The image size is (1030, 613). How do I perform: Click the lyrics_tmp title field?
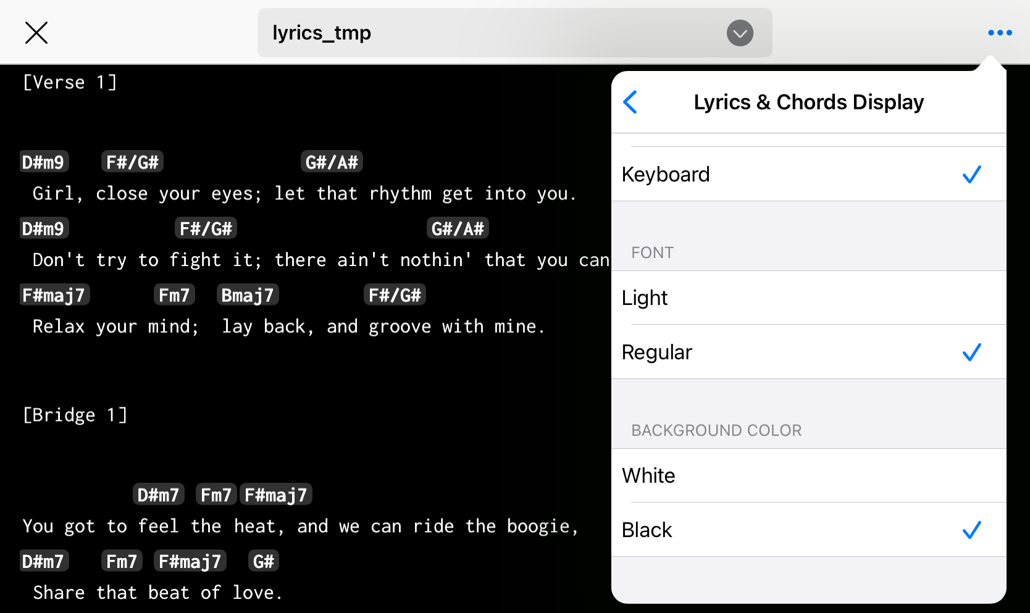pyautogui.click(x=514, y=33)
